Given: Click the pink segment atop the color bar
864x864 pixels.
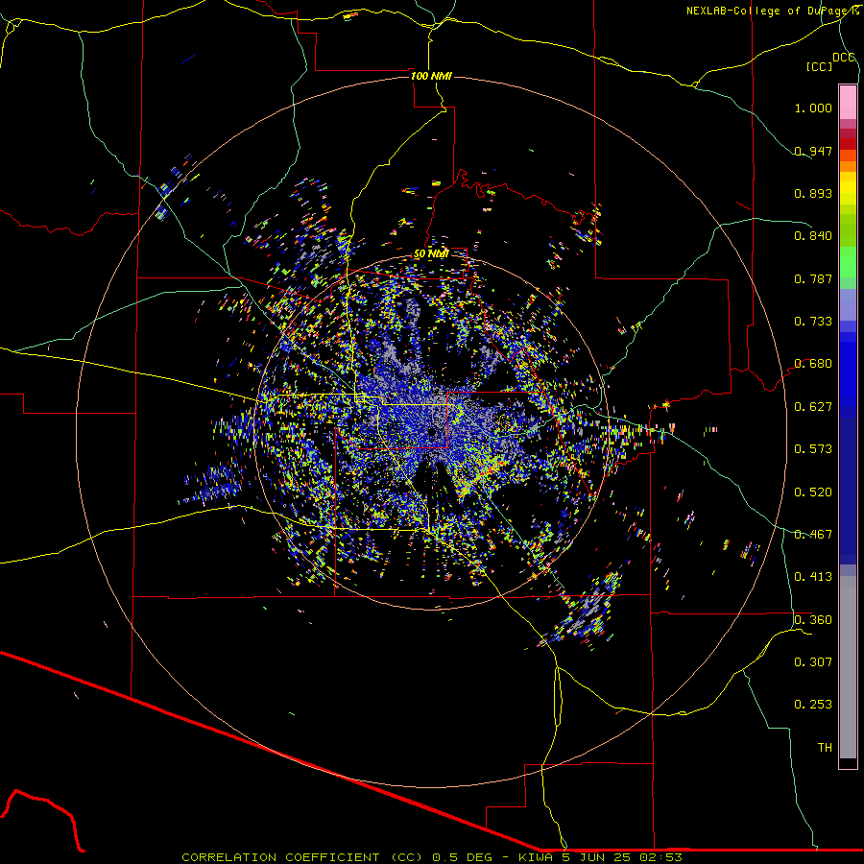Looking at the screenshot, I should [848, 103].
